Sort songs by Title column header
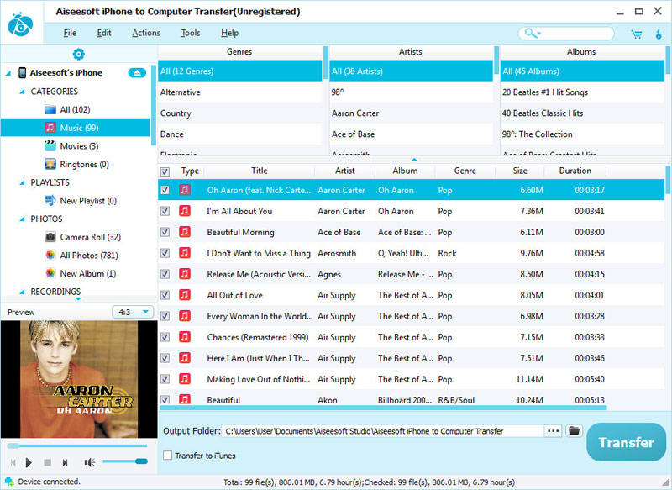672x490 pixels. click(260, 171)
